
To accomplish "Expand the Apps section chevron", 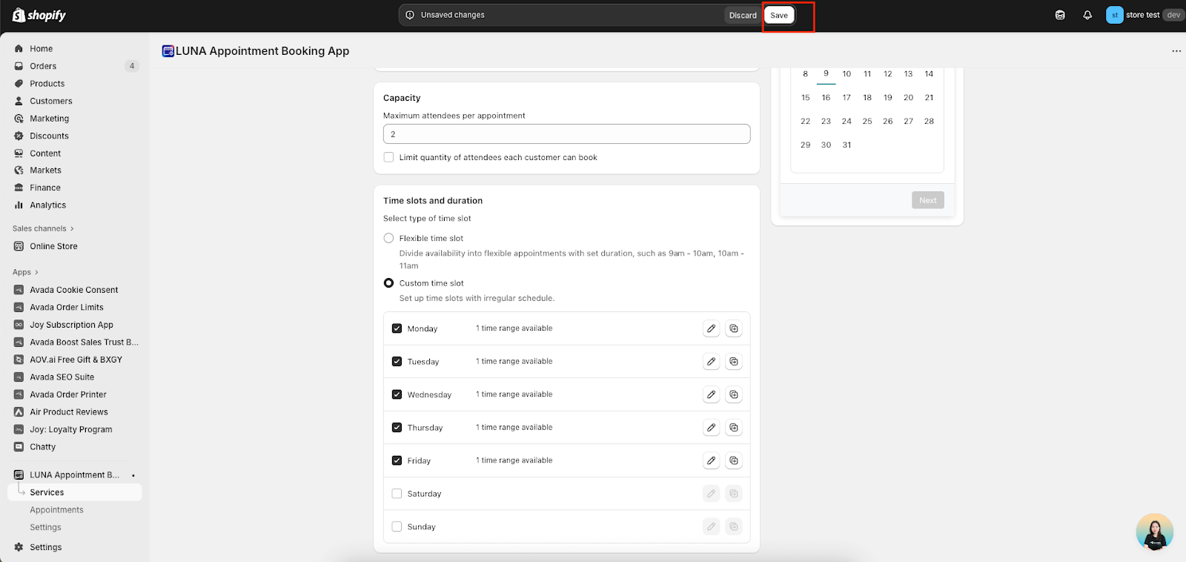I will coord(36,272).
